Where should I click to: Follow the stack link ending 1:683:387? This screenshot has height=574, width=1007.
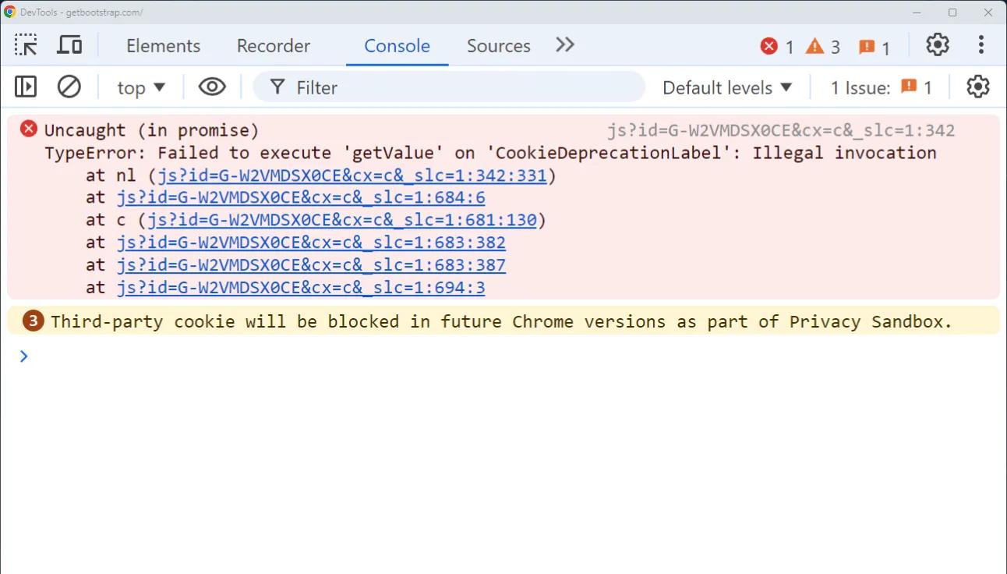(311, 265)
